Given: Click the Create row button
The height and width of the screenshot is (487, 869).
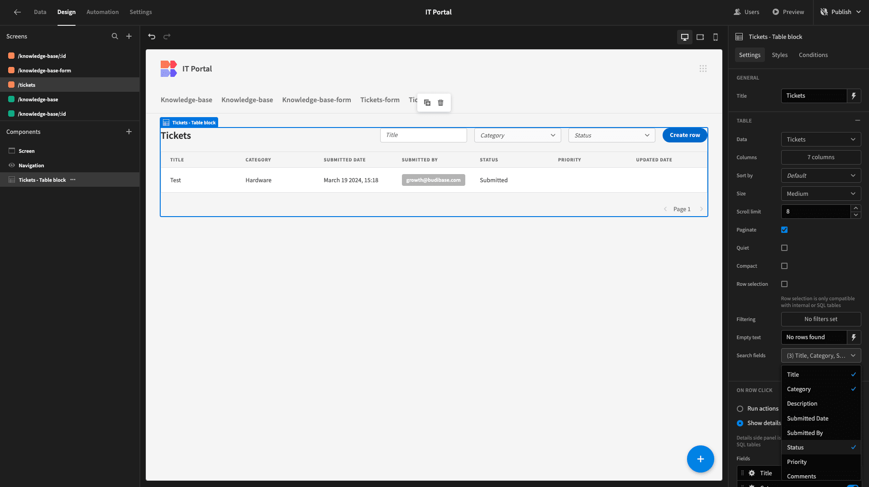Looking at the screenshot, I should pos(685,135).
